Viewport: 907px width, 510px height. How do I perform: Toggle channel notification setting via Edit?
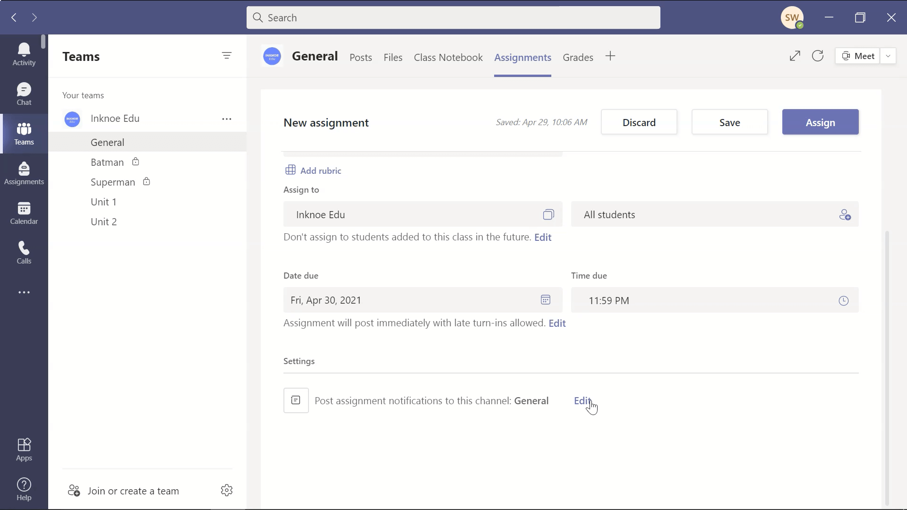(582, 400)
